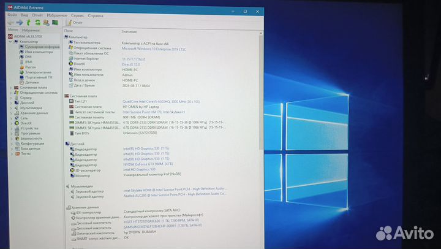Expand Системная плата tree node
The image size is (441, 249).
point(10,88)
